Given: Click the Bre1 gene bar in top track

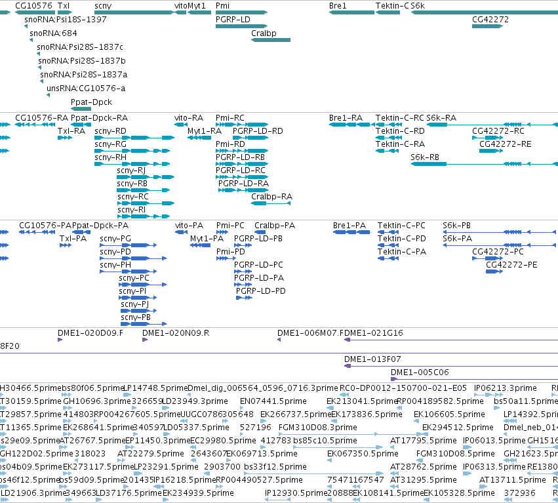Looking at the screenshot, I should click(351, 12).
